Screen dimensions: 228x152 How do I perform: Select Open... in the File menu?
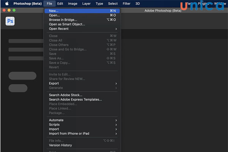54,15
